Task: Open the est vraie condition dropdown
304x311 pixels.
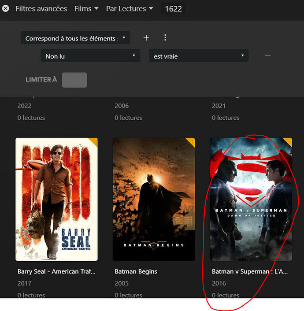Action: pos(199,56)
